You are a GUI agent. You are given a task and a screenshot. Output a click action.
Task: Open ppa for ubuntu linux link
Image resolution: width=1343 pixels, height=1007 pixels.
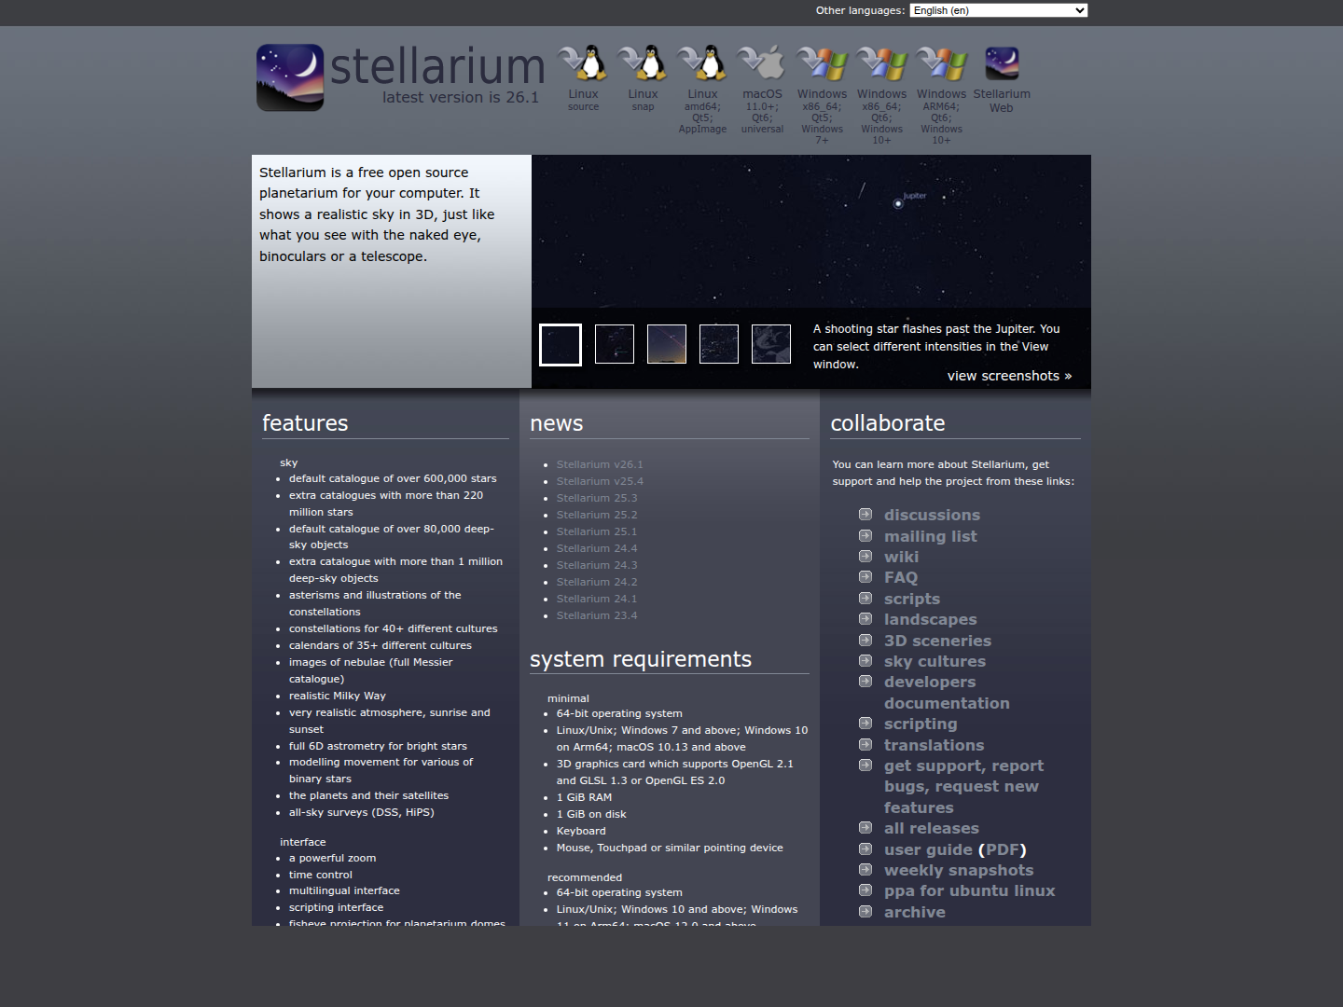click(x=970, y=890)
